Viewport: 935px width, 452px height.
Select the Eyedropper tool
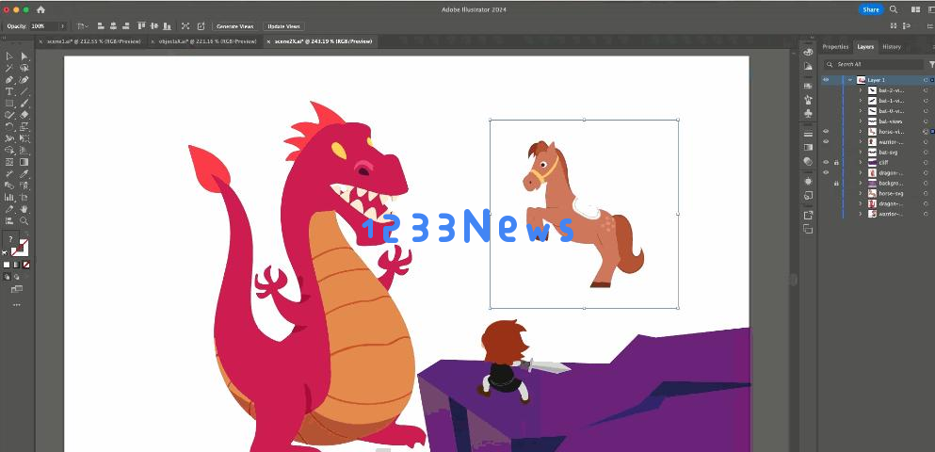point(24,173)
